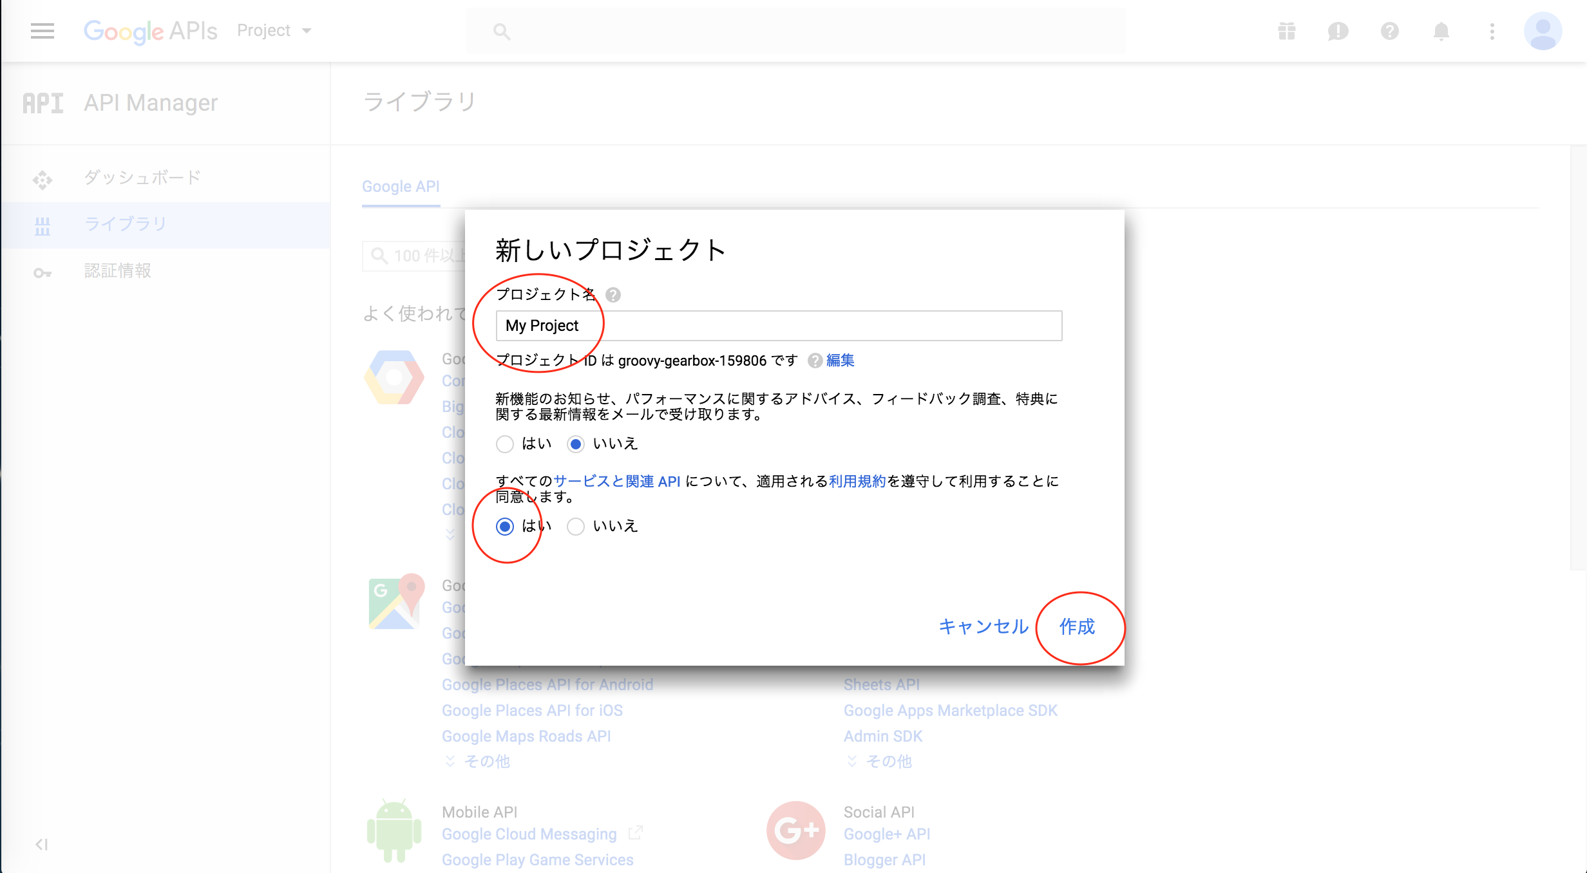The height and width of the screenshot is (873, 1587).
Task: Click the feedback exclamation icon
Action: pyautogui.click(x=1338, y=31)
